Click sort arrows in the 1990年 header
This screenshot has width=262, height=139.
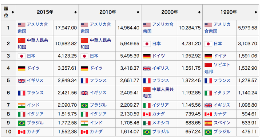tap(256, 12)
